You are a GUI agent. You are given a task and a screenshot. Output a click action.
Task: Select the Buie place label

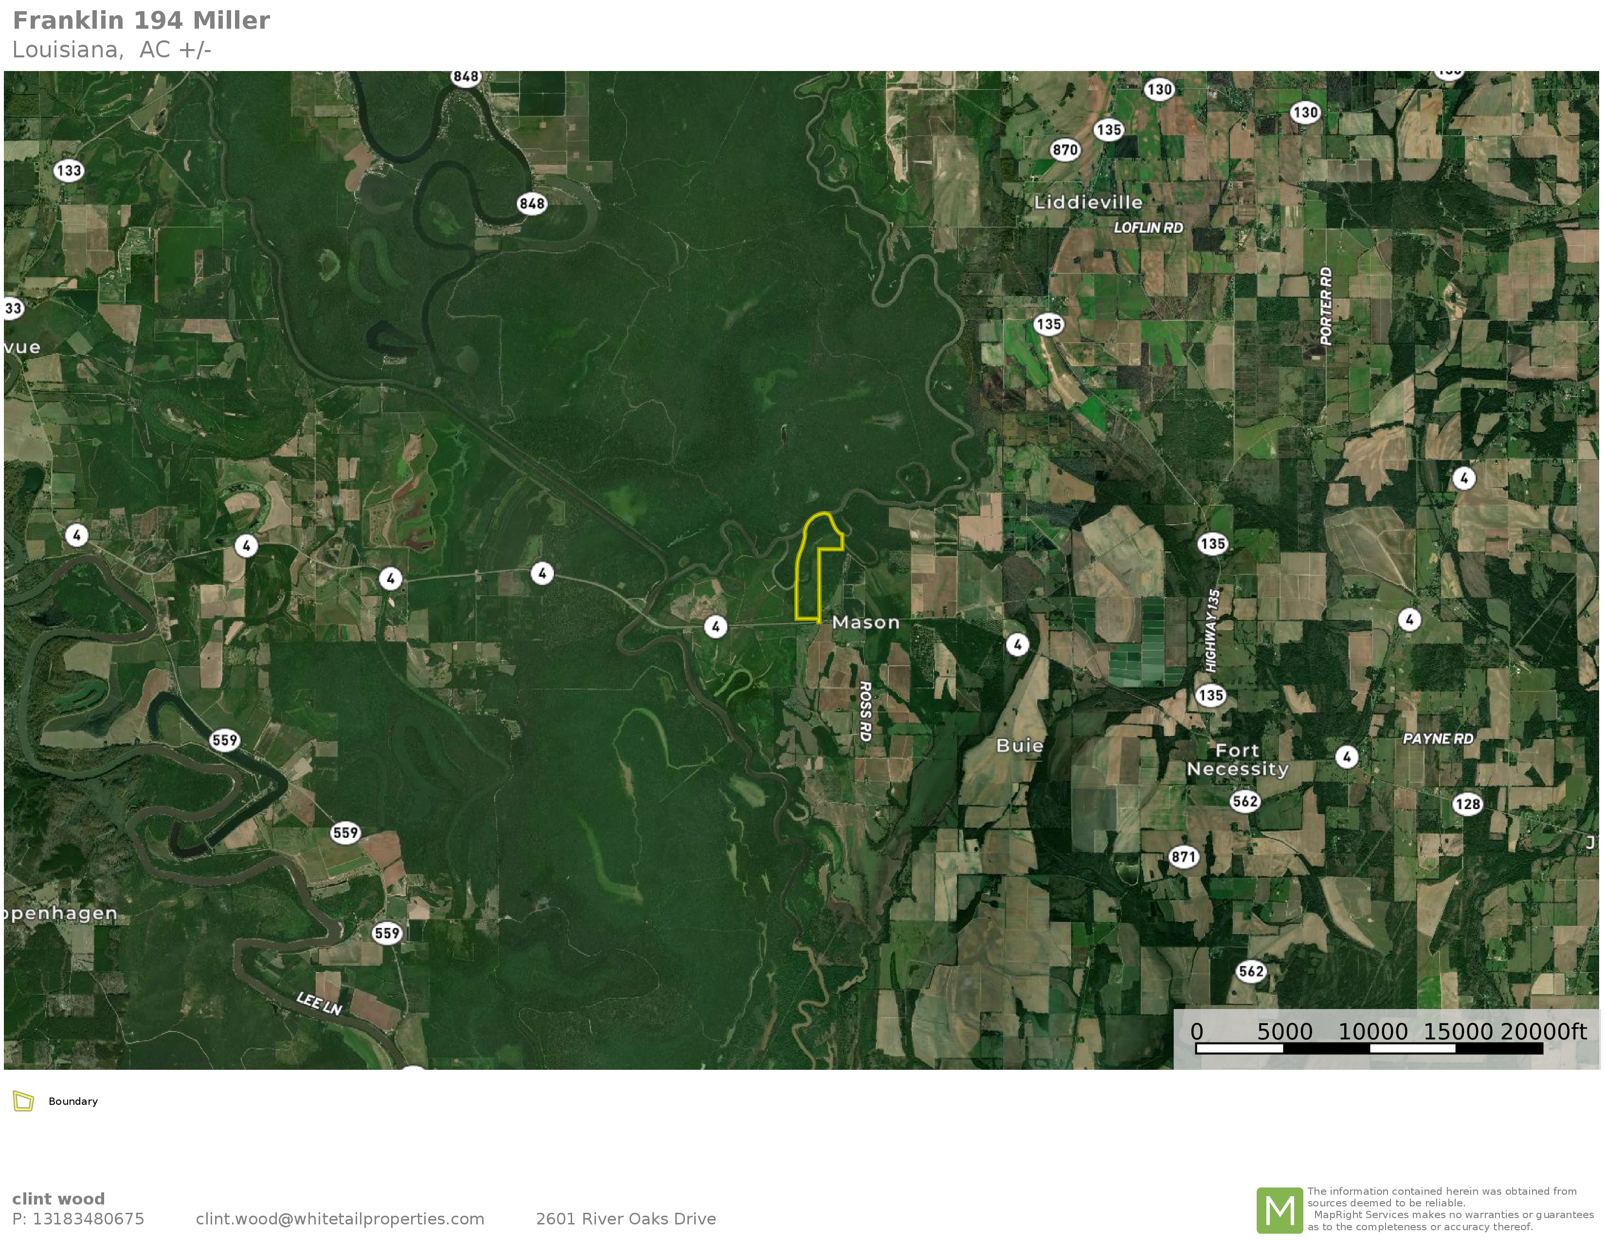[1019, 745]
